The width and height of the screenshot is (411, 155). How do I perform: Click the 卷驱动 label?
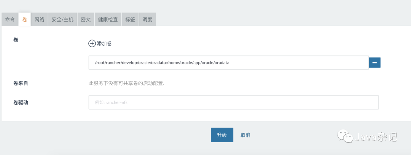coord(21,102)
